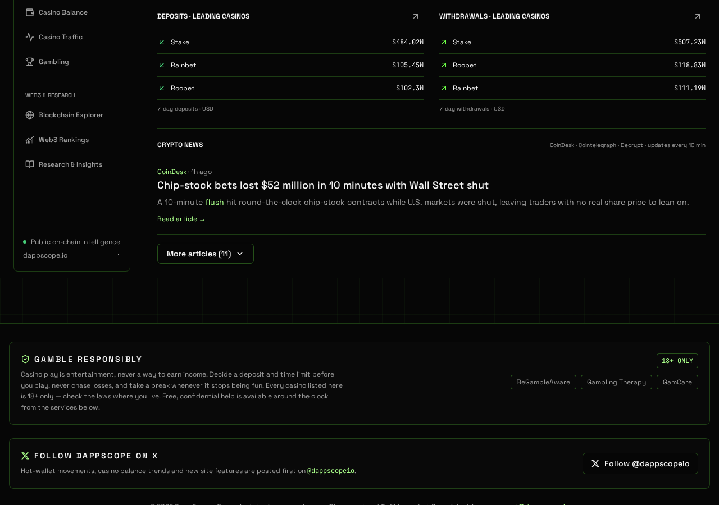Image resolution: width=719 pixels, height=505 pixels.
Task: Go to Blockchain Explorer in sidebar
Action: pyautogui.click(x=71, y=115)
